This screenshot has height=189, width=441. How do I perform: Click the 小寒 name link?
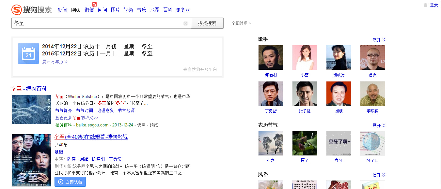click(x=271, y=160)
